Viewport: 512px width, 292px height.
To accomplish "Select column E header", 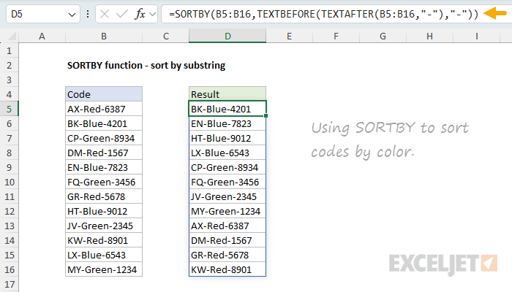I will [x=290, y=36].
